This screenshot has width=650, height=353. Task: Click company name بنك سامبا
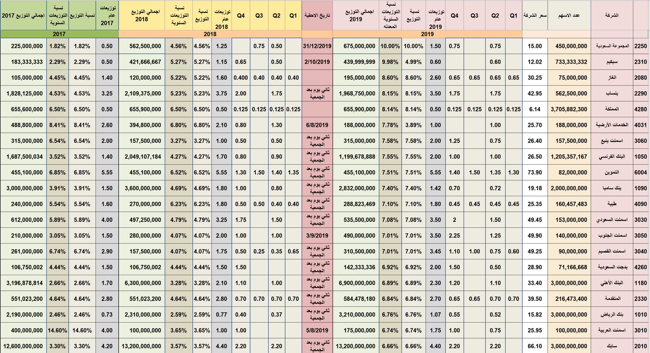(612, 188)
